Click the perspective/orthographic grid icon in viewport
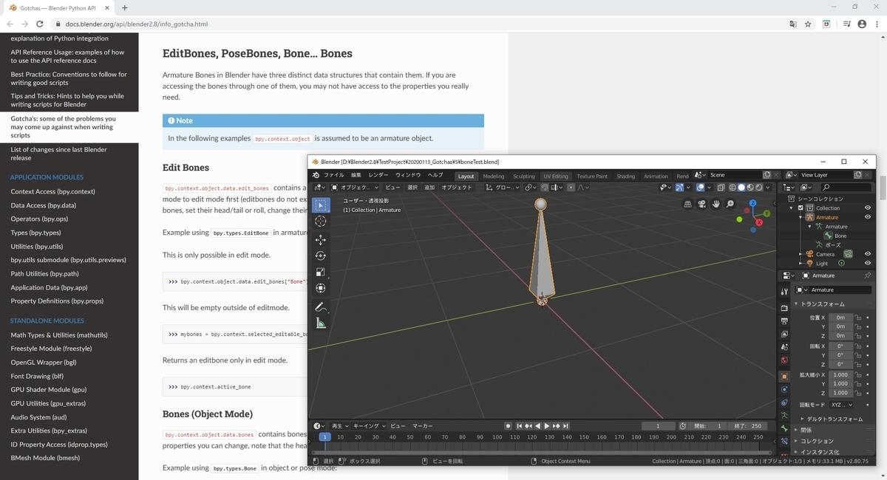This screenshot has width=887, height=480. pos(687,204)
